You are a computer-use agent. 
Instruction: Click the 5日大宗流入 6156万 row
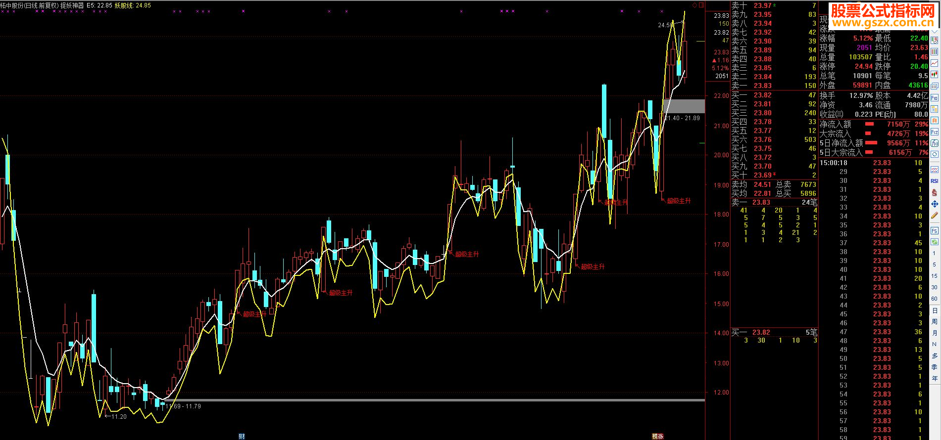pos(874,152)
